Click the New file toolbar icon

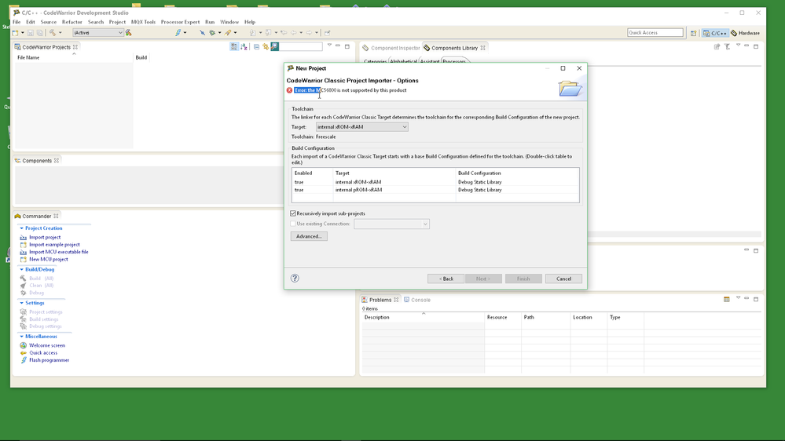click(16, 32)
